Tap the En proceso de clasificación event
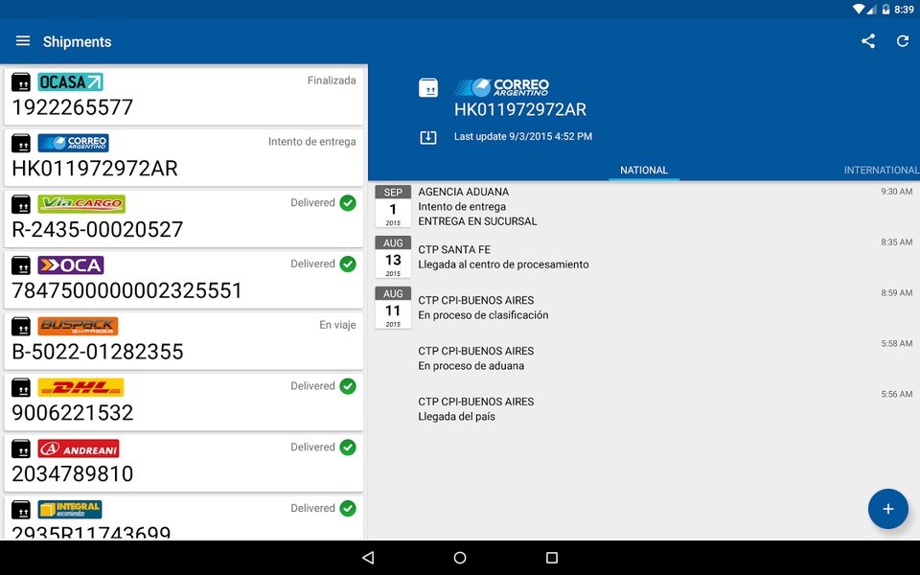920x575 pixels. (644, 308)
